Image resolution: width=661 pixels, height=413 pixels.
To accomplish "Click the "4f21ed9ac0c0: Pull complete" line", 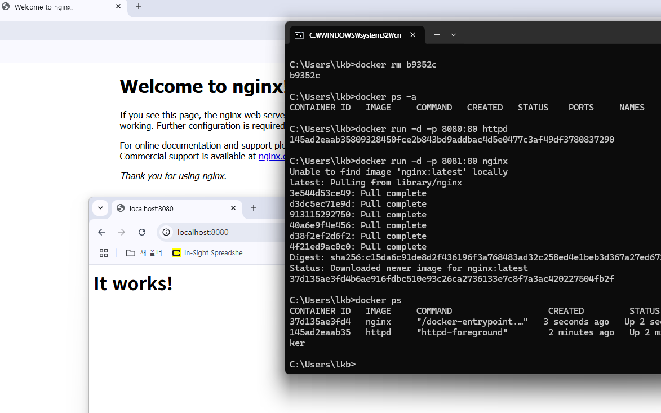I will [358, 247].
